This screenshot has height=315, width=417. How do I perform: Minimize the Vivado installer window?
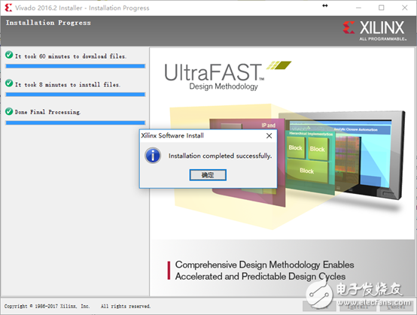(358, 8)
